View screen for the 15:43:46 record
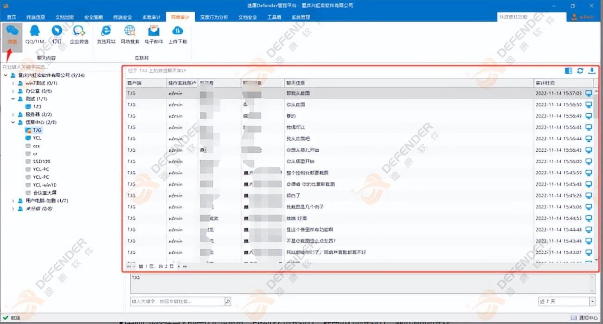This screenshot has width=603, height=324. pos(589,241)
